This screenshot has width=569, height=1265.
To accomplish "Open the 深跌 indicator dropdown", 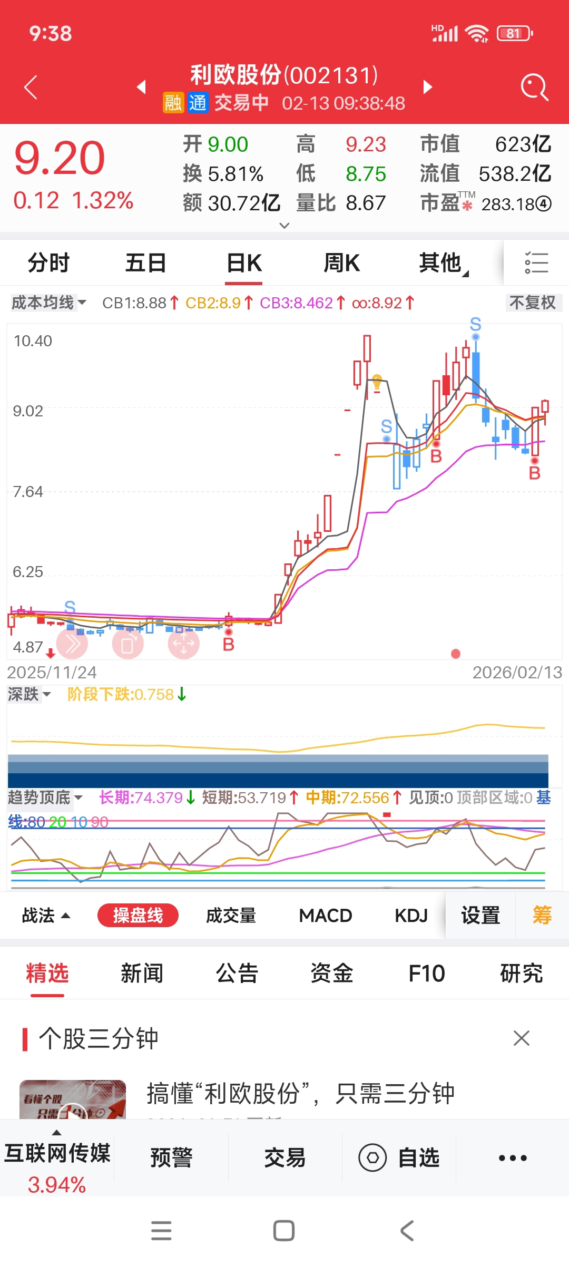I will 29,694.
